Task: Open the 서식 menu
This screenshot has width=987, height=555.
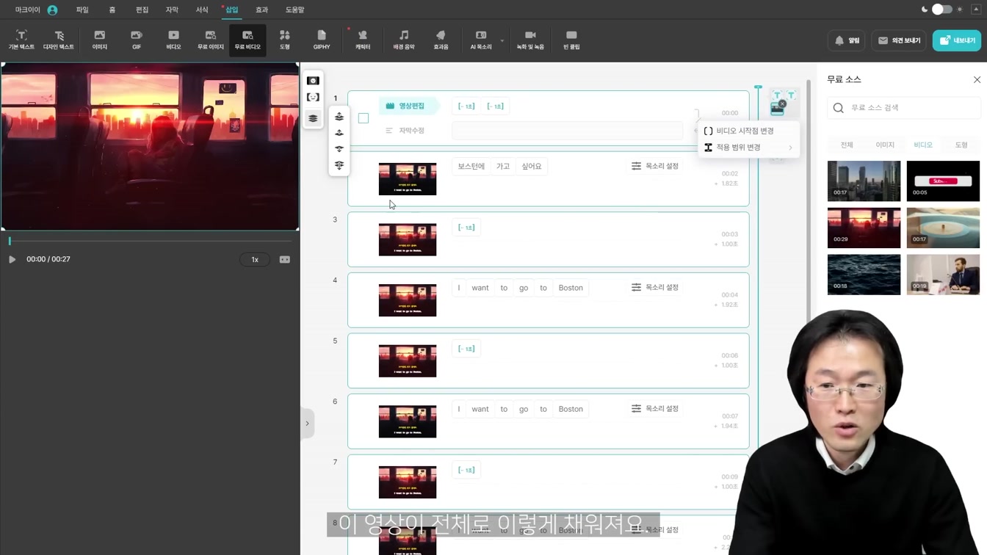Action: point(202,10)
